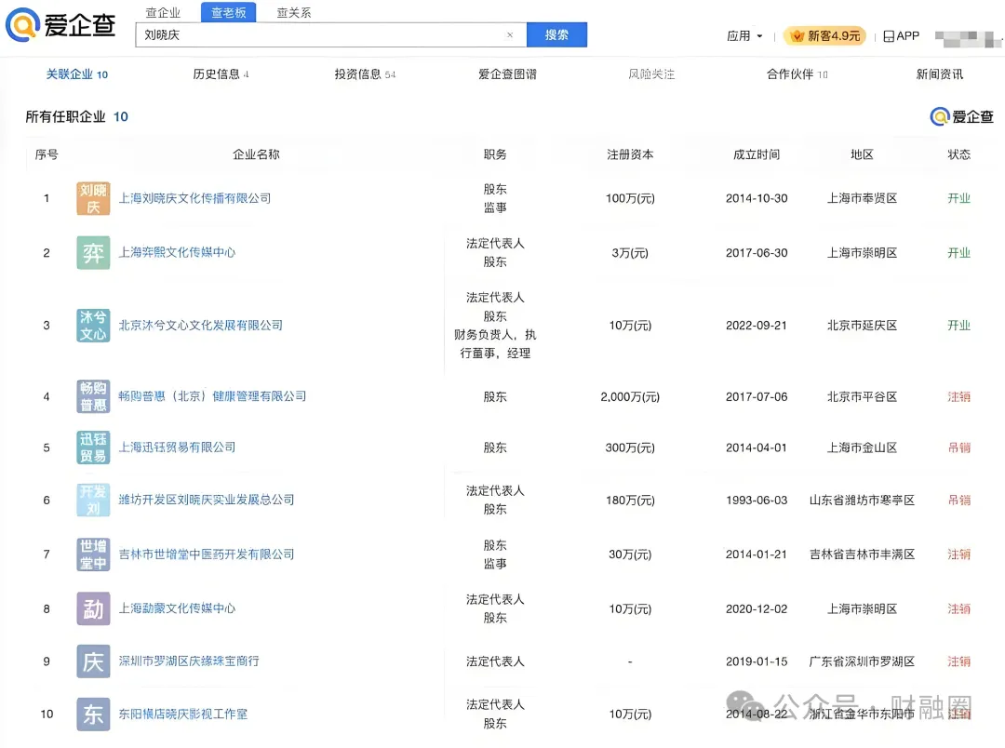Click the 吉林省吉林市丰满区 region cell
Screen dimensions: 1005x748
(x=862, y=554)
